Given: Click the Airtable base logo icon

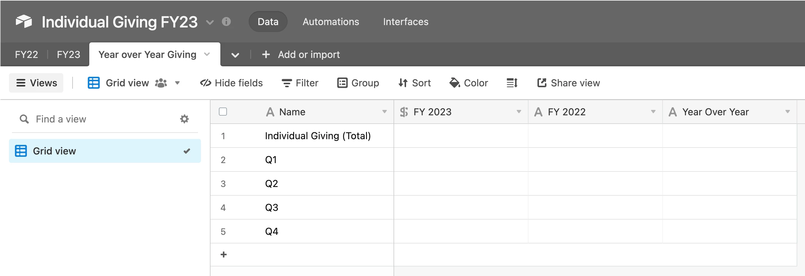Looking at the screenshot, I should point(24,22).
